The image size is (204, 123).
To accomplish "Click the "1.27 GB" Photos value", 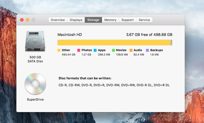I will click(86, 55).
